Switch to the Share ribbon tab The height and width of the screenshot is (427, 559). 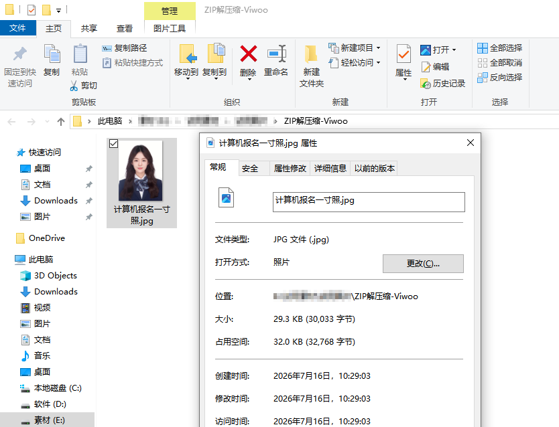click(89, 29)
